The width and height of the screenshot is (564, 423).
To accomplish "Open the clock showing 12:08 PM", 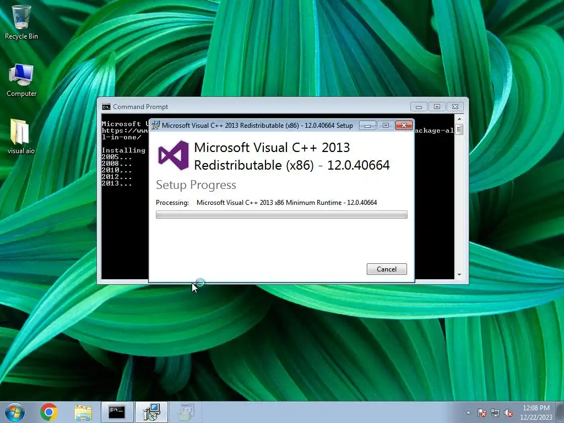I will [536, 408].
